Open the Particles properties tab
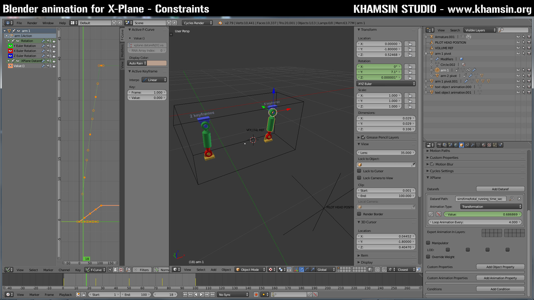 click(495, 145)
